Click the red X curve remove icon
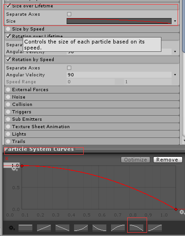 6,159
